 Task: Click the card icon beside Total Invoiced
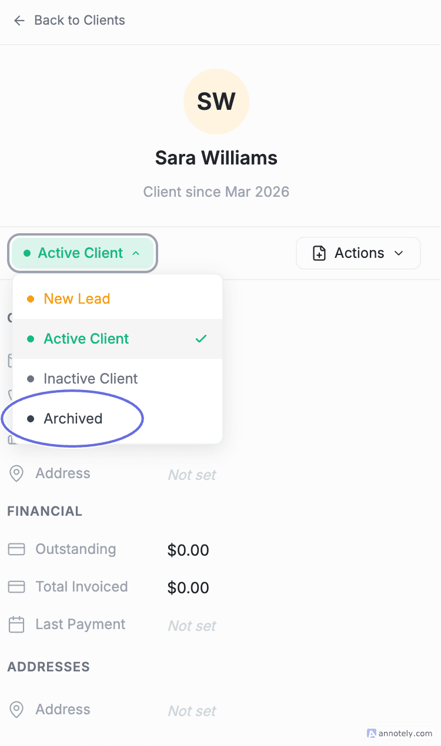tap(16, 587)
